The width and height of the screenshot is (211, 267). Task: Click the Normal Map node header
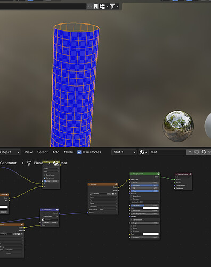tap(50, 210)
